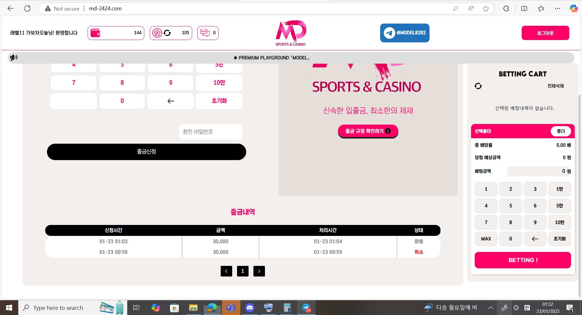Click the betting cart keypad 0
This screenshot has width=582, height=315.
pos(510,239)
